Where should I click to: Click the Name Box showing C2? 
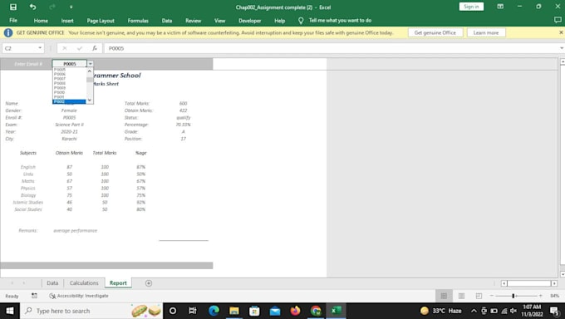20,48
